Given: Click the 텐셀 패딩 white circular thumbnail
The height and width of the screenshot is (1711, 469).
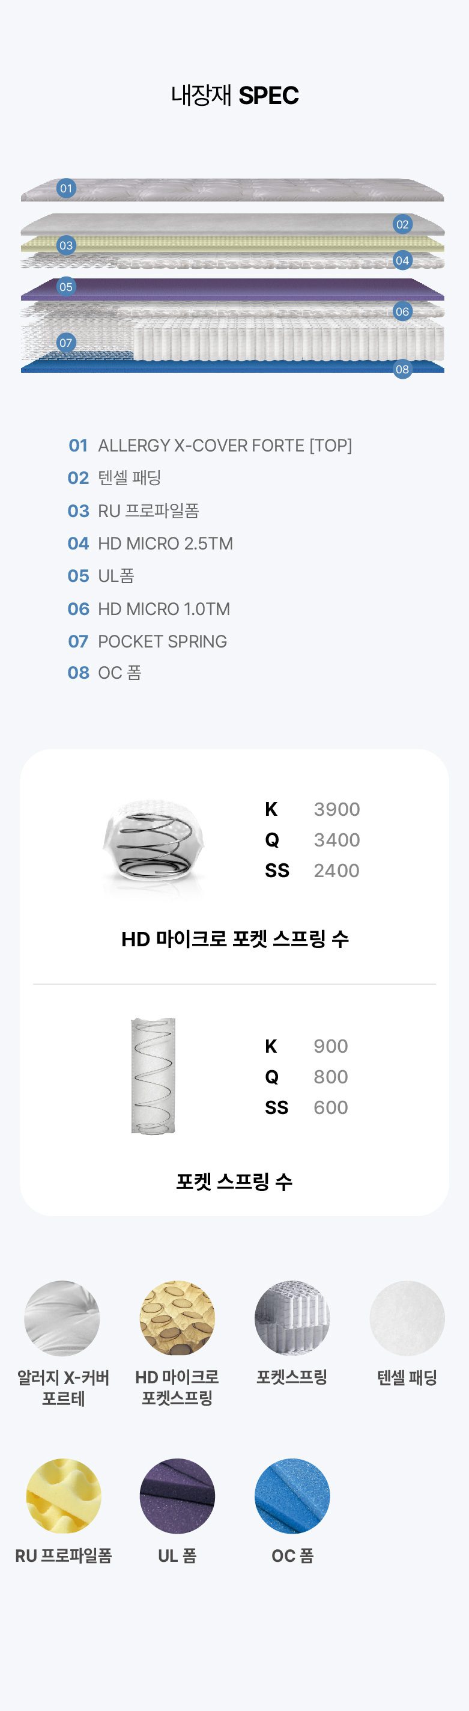Looking at the screenshot, I should coord(407,1318).
